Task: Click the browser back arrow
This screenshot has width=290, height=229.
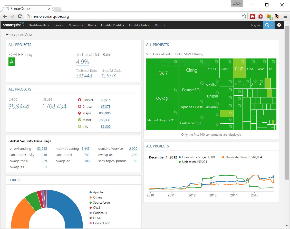Action: tap(5, 16)
